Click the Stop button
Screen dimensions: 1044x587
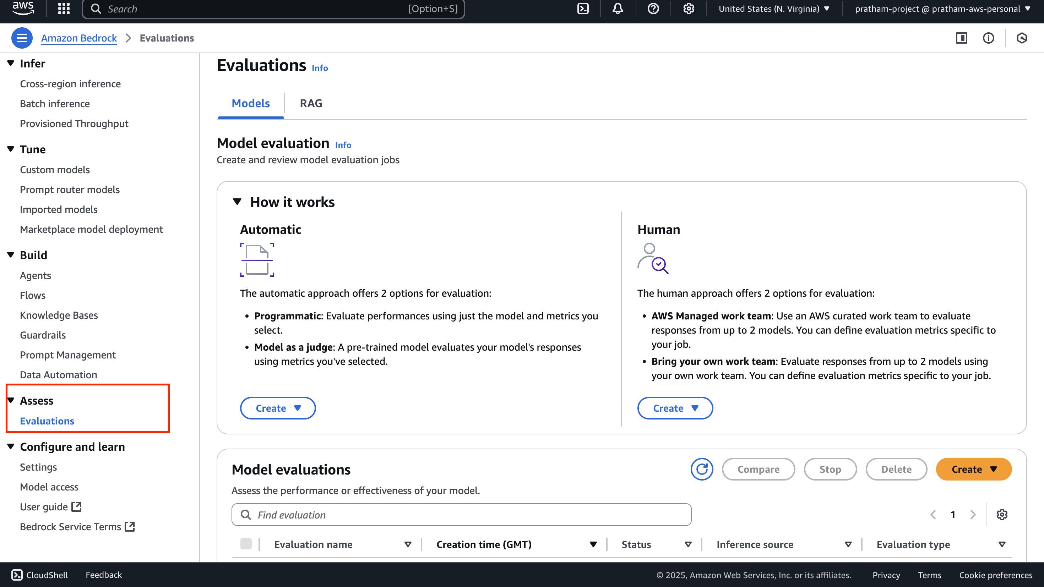(830, 469)
